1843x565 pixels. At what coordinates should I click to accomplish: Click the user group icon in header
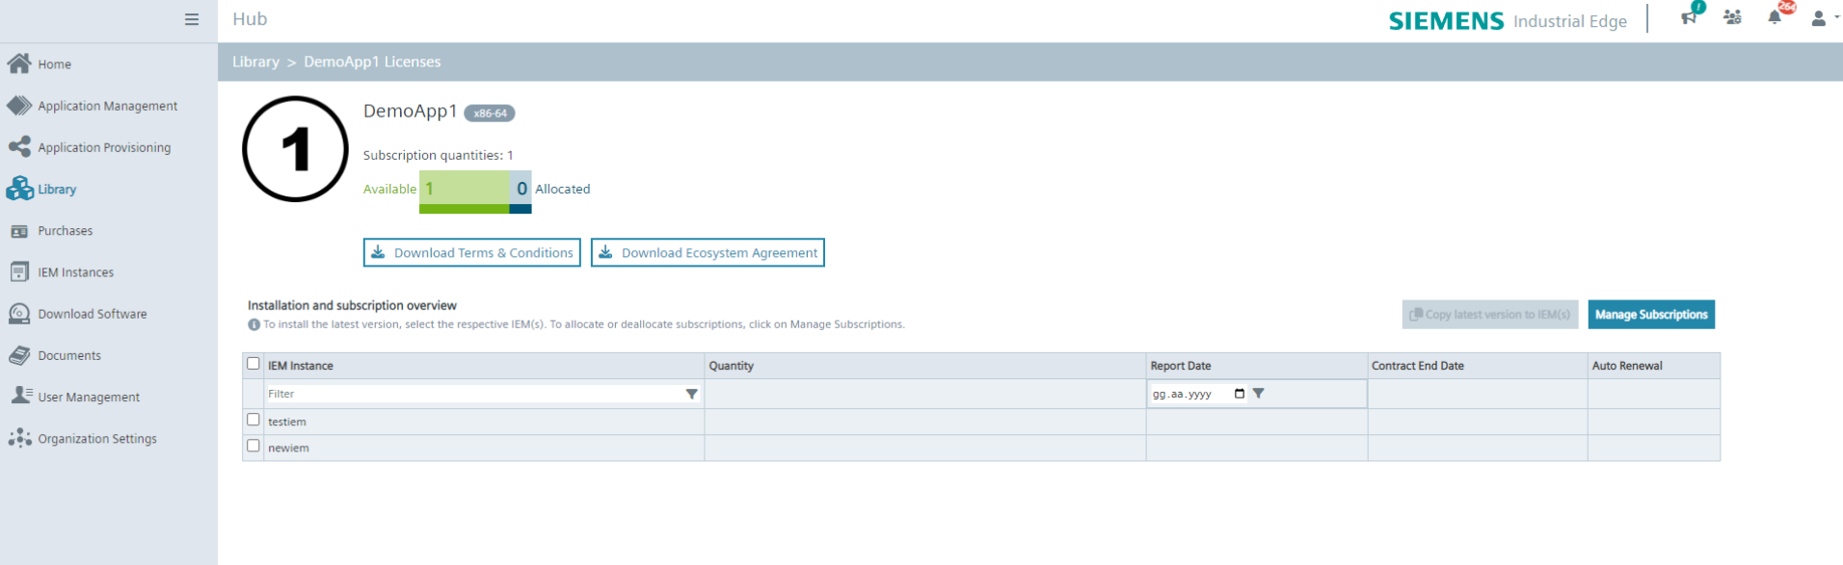(x=1732, y=18)
